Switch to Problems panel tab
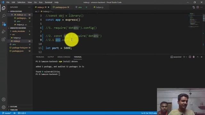205x115 pixels. tap(40, 57)
